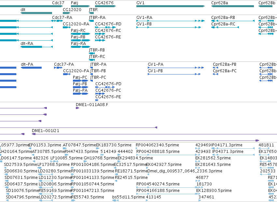Viewport: 277px width, 202px height.
Task: Click transcript label 'Cpr62Ba-RC'
Action: coord(223,24)
